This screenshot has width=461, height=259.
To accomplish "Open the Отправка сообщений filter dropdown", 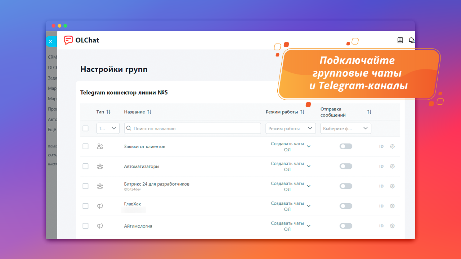I will pyautogui.click(x=346, y=128).
